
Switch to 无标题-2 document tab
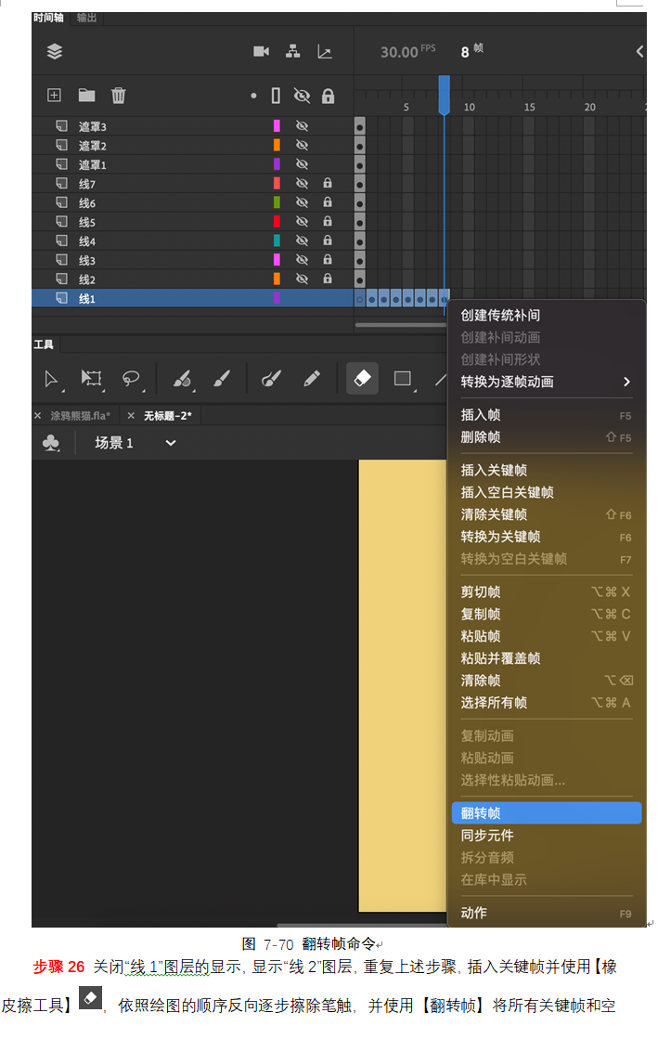pos(168,415)
